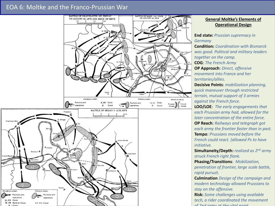Click the line 'rapid pursuit.'
The height and width of the screenshot is (206, 275).
207,172
